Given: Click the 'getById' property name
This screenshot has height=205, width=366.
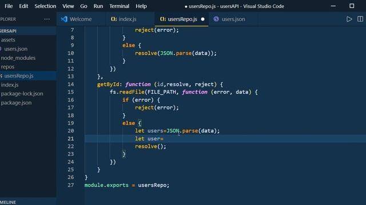Looking at the screenshot, I should pyautogui.click(x=108, y=84).
